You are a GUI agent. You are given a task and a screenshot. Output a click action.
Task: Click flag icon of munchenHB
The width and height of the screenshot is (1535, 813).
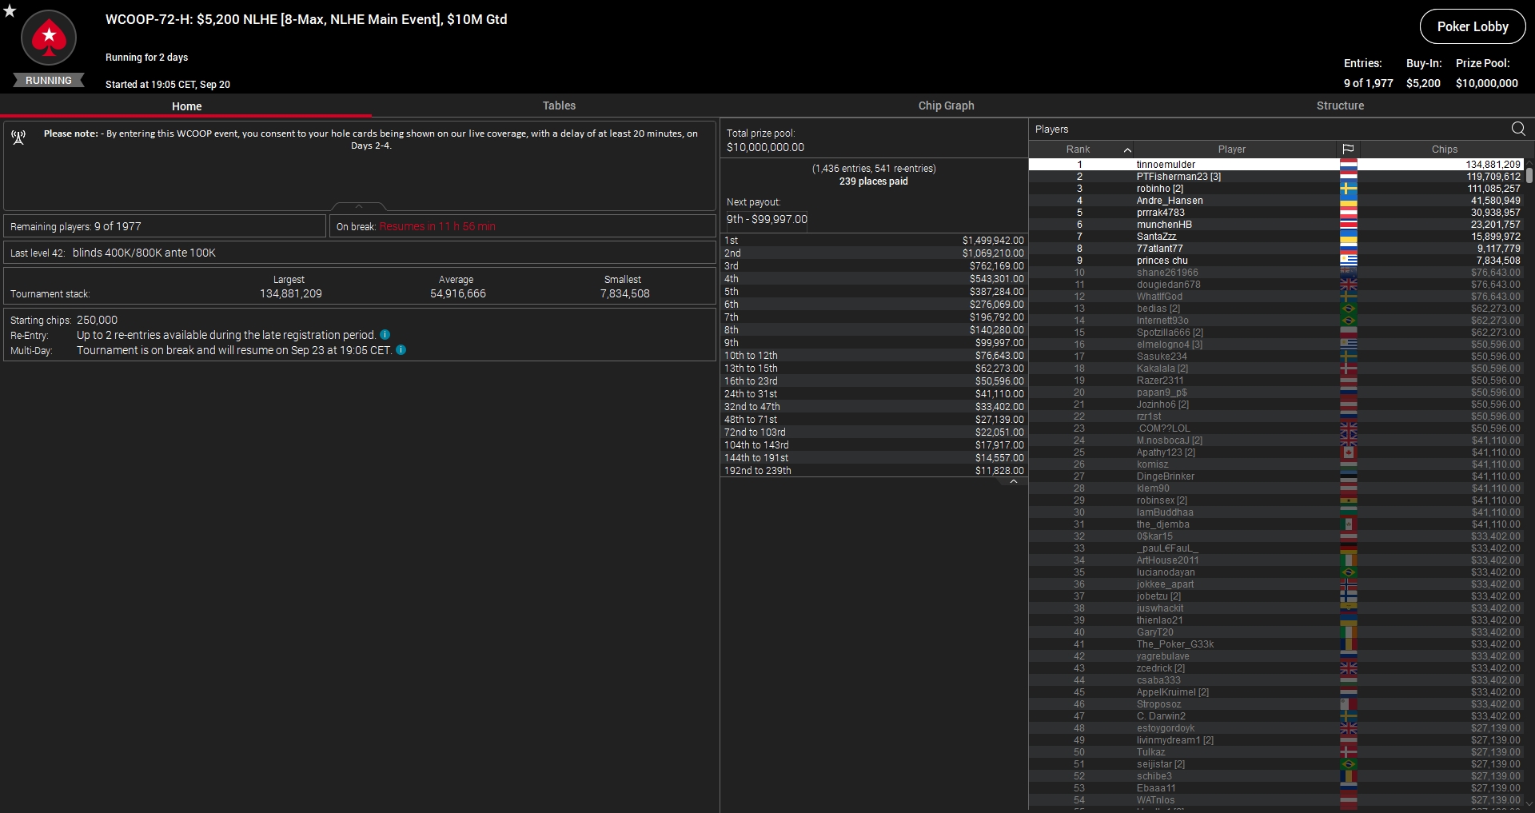click(1348, 225)
